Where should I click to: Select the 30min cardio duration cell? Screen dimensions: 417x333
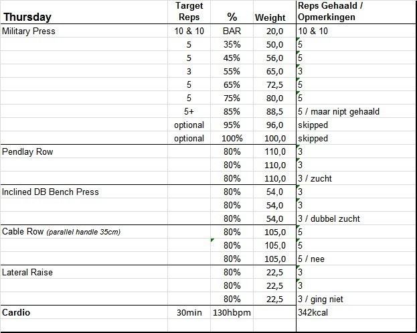[189, 312]
